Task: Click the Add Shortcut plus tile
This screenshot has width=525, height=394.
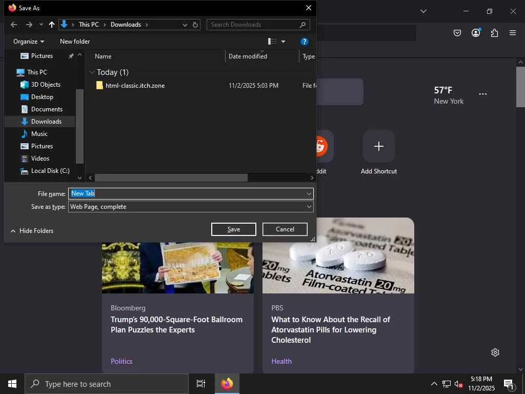Action: click(x=379, y=146)
